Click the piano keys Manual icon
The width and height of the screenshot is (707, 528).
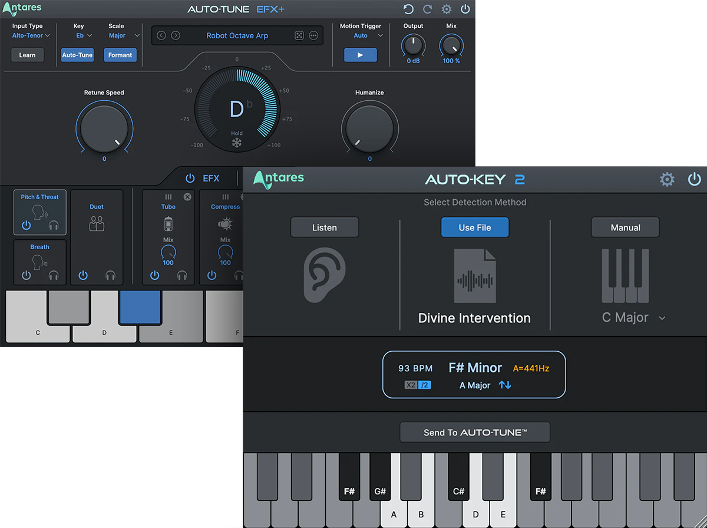(x=625, y=276)
